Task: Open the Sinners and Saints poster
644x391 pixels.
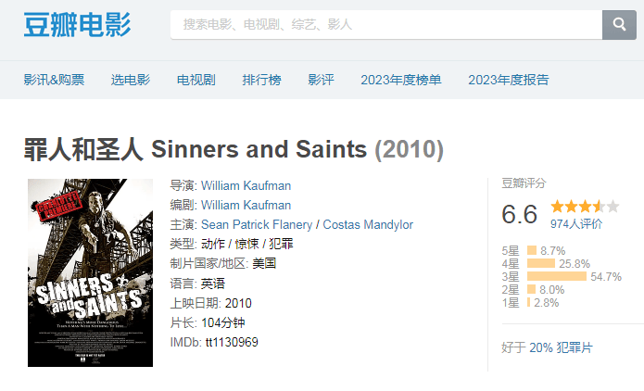Action: 90,272
